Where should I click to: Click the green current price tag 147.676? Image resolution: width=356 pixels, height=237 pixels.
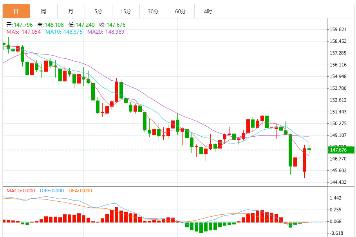(341, 150)
